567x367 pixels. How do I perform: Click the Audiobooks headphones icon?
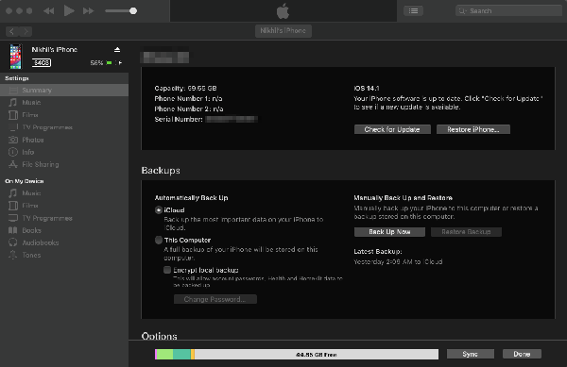pos(13,242)
